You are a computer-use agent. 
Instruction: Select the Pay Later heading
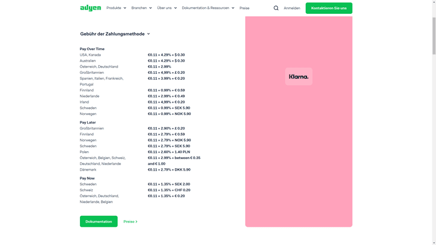pyautogui.click(x=88, y=122)
